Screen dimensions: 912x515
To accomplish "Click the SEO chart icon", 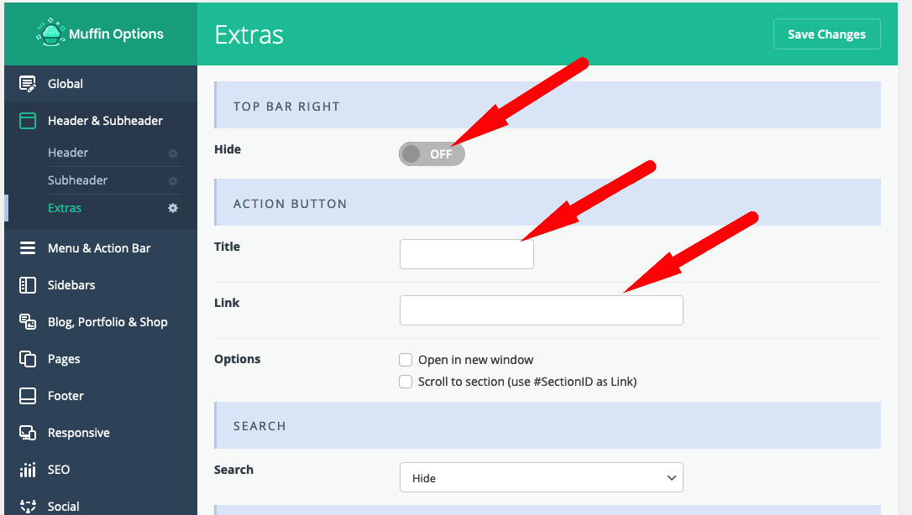I will pos(28,469).
